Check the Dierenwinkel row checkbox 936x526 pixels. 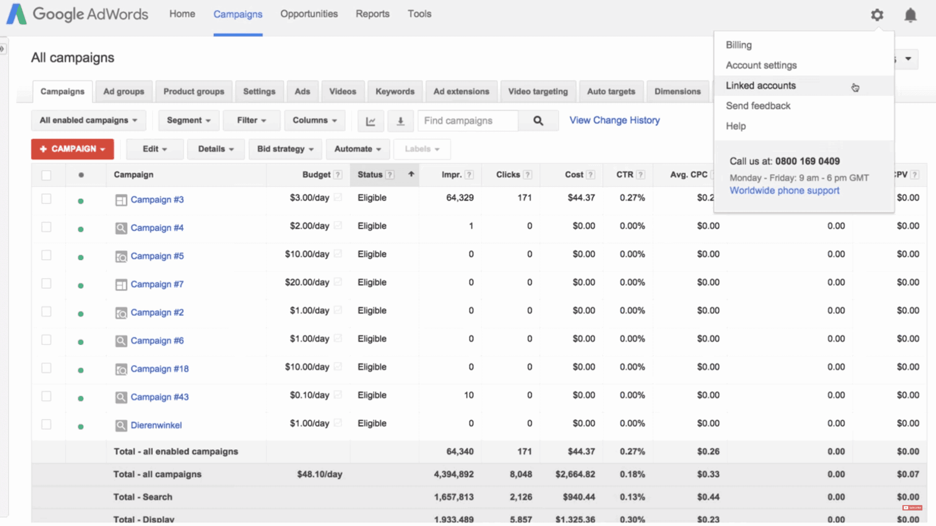coord(46,425)
